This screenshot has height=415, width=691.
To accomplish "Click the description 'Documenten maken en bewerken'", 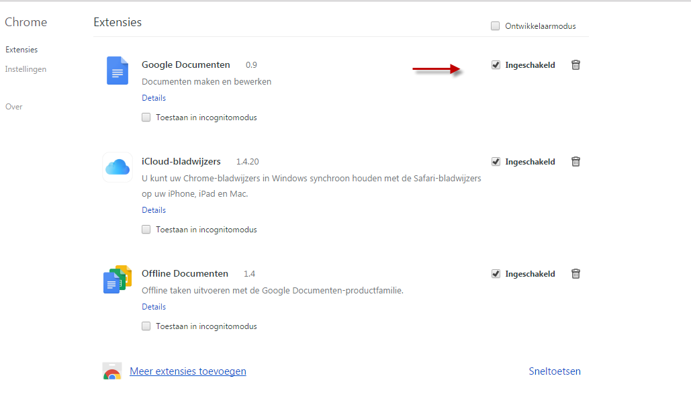I will (x=206, y=81).
